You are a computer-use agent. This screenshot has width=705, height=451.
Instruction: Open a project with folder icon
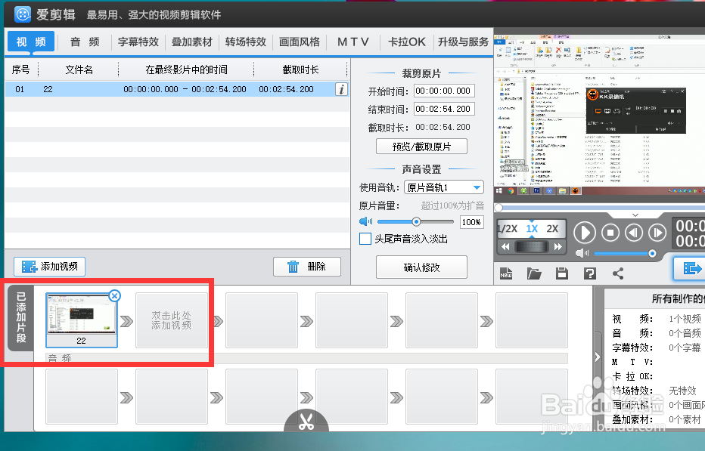(x=534, y=273)
